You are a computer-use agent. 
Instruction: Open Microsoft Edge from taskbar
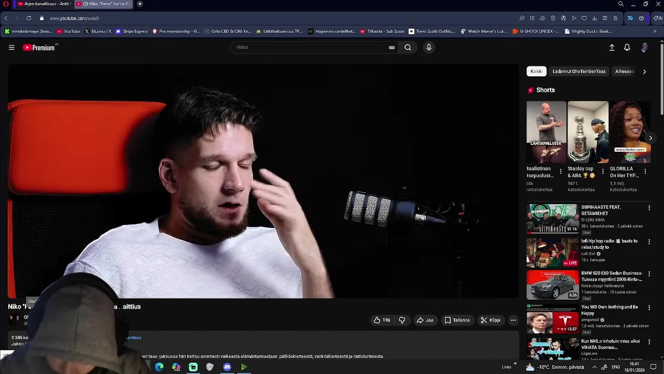click(x=159, y=367)
